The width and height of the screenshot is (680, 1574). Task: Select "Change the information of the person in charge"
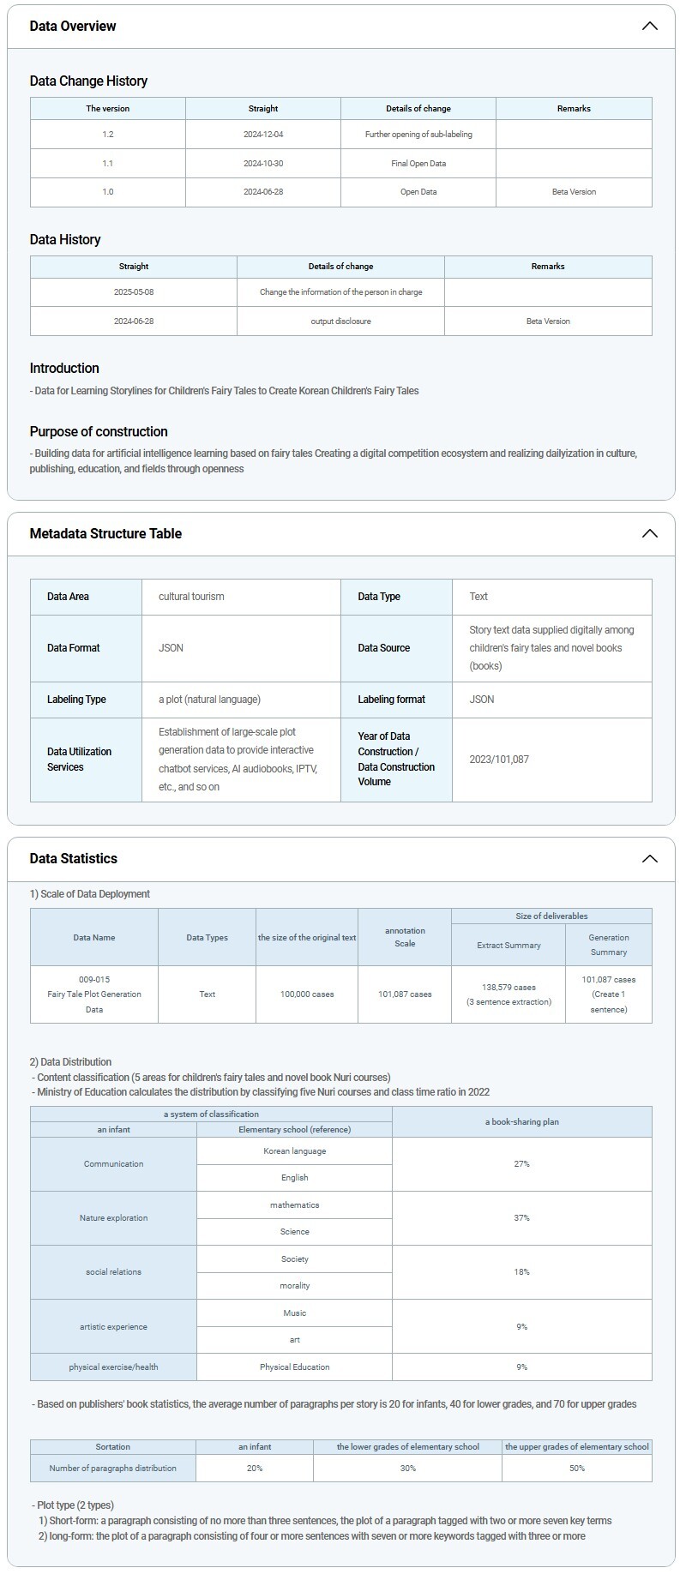[x=340, y=292]
